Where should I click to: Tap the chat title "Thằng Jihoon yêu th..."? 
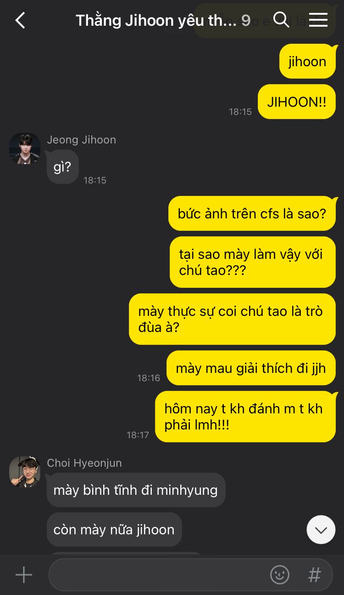[x=156, y=20]
